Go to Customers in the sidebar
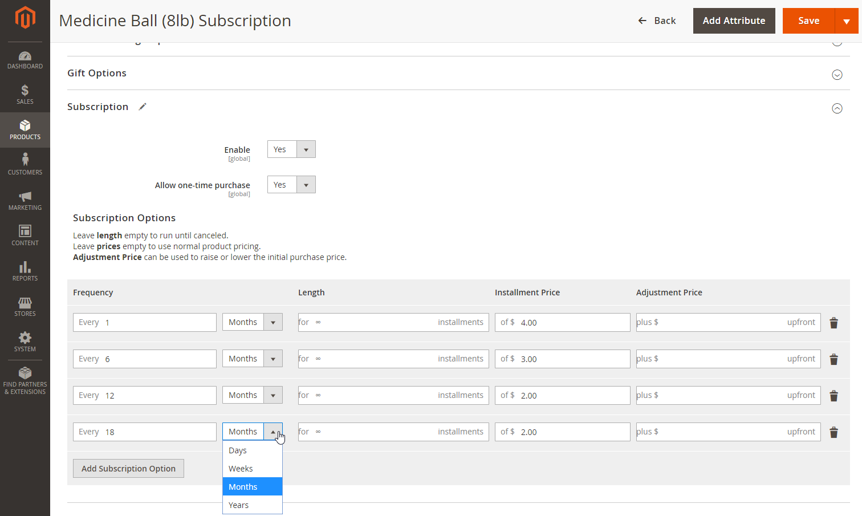 tap(25, 165)
